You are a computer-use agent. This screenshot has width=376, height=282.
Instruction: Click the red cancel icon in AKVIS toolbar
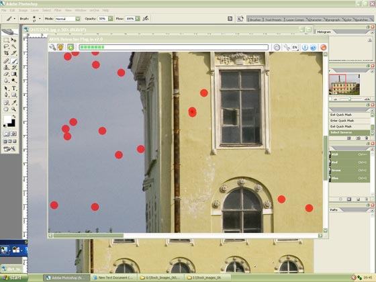pyautogui.click(x=323, y=47)
